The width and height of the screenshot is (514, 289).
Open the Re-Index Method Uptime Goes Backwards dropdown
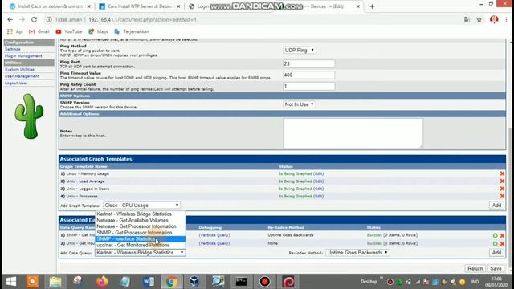357,253
